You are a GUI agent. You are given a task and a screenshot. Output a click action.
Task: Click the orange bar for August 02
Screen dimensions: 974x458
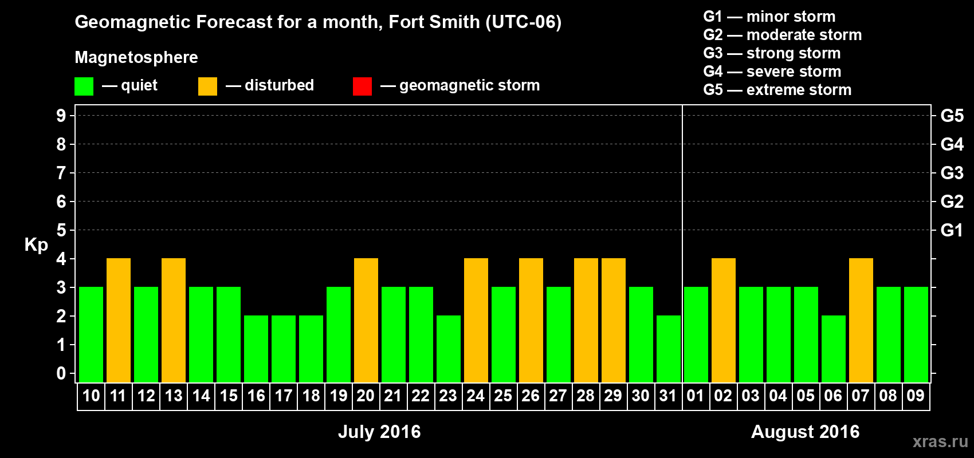[724, 321]
